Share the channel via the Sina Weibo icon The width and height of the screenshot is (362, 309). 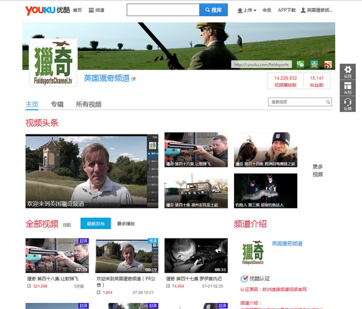point(328,64)
